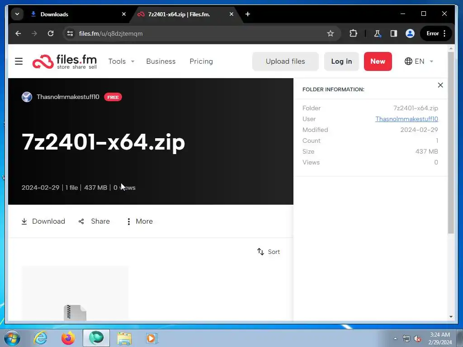Open the Chrome profile icon
Viewport: 463px width, 347px height.
coord(410,33)
